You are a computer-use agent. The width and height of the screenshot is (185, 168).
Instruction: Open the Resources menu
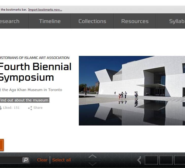135,21
